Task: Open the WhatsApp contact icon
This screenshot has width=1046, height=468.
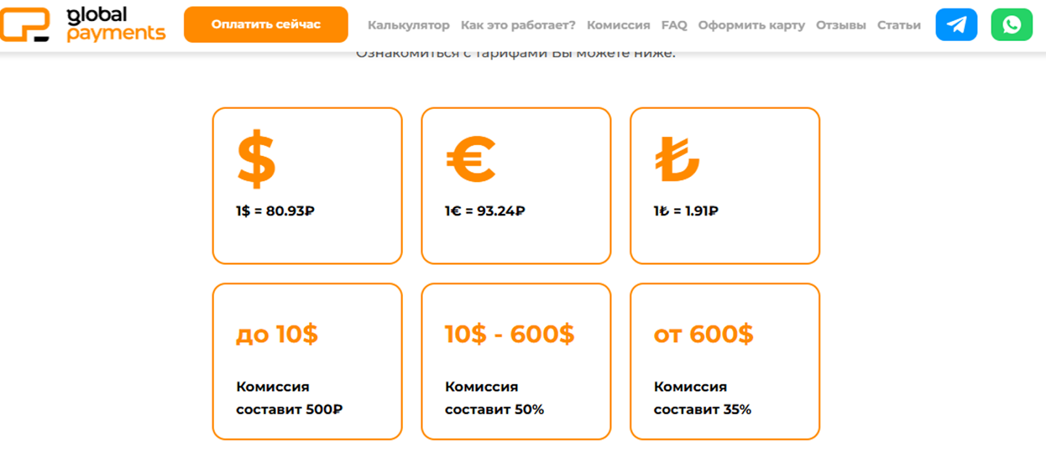Action: click(1011, 25)
